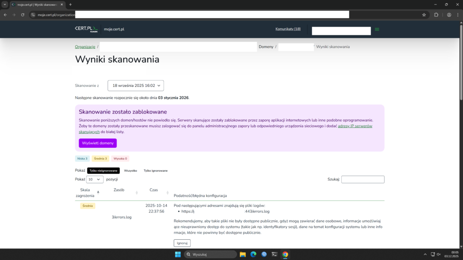Click the muted volume tray icon
463x260 pixels.
click(439, 255)
